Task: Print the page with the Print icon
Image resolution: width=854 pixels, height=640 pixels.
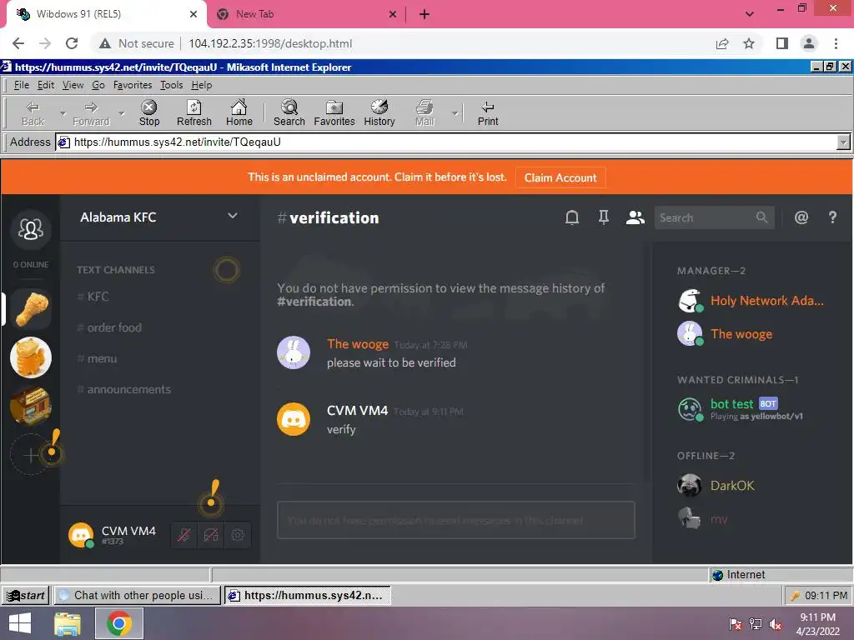Action: tap(487, 113)
